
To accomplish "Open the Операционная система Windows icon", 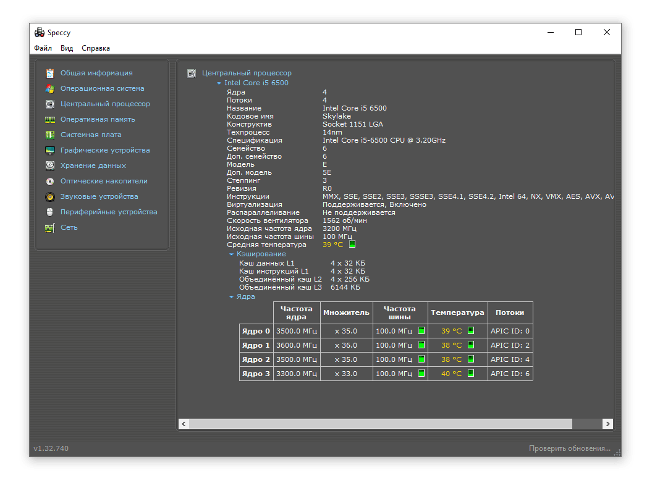I will click(50, 88).
